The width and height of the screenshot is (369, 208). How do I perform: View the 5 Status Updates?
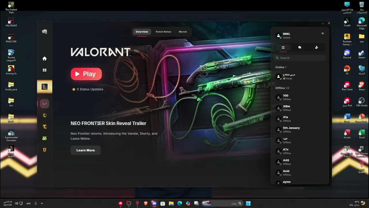point(88,89)
